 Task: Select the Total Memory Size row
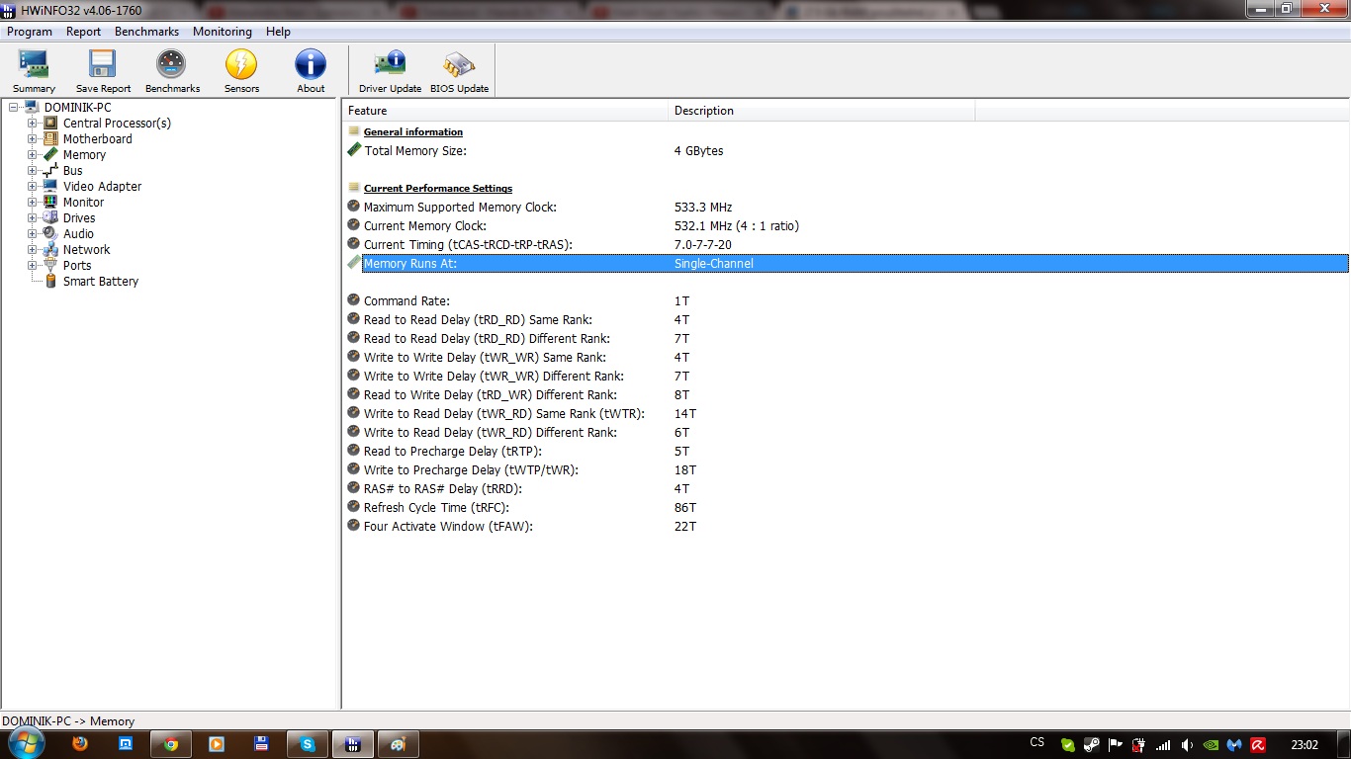[847, 151]
